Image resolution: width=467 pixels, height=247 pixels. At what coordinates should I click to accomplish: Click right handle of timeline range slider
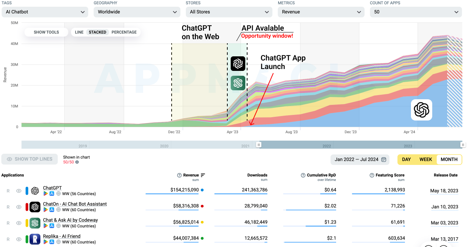coord(463,145)
